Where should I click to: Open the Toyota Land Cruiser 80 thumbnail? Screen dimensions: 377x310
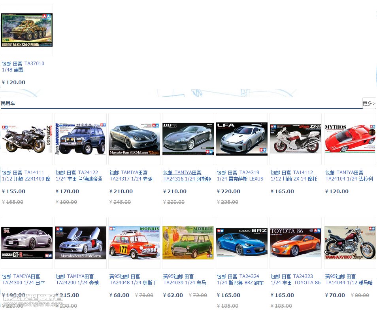tap(81, 139)
